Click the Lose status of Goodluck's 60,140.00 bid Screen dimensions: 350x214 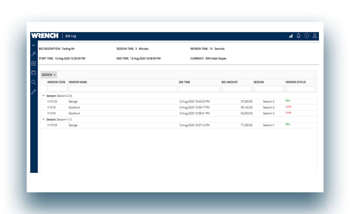(x=288, y=106)
